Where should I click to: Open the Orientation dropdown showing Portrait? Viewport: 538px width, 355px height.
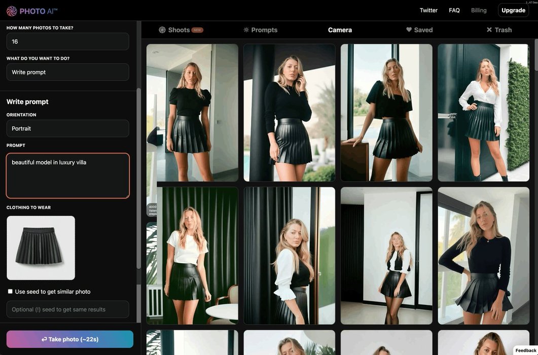(x=67, y=128)
